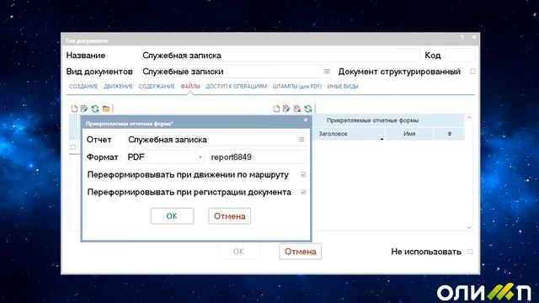Click the greyed OK in Тип документов window
Viewport: 539px width, 303px height.
click(238, 252)
